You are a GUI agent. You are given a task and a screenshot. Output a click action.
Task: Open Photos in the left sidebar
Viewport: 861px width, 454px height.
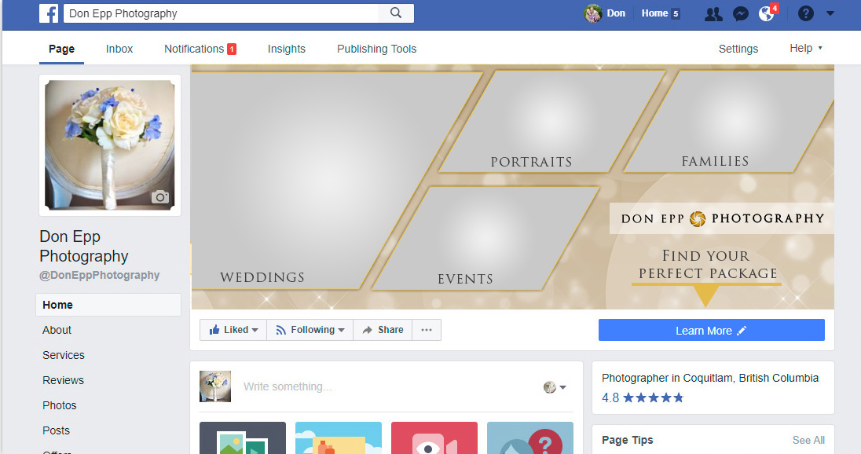[x=59, y=405]
